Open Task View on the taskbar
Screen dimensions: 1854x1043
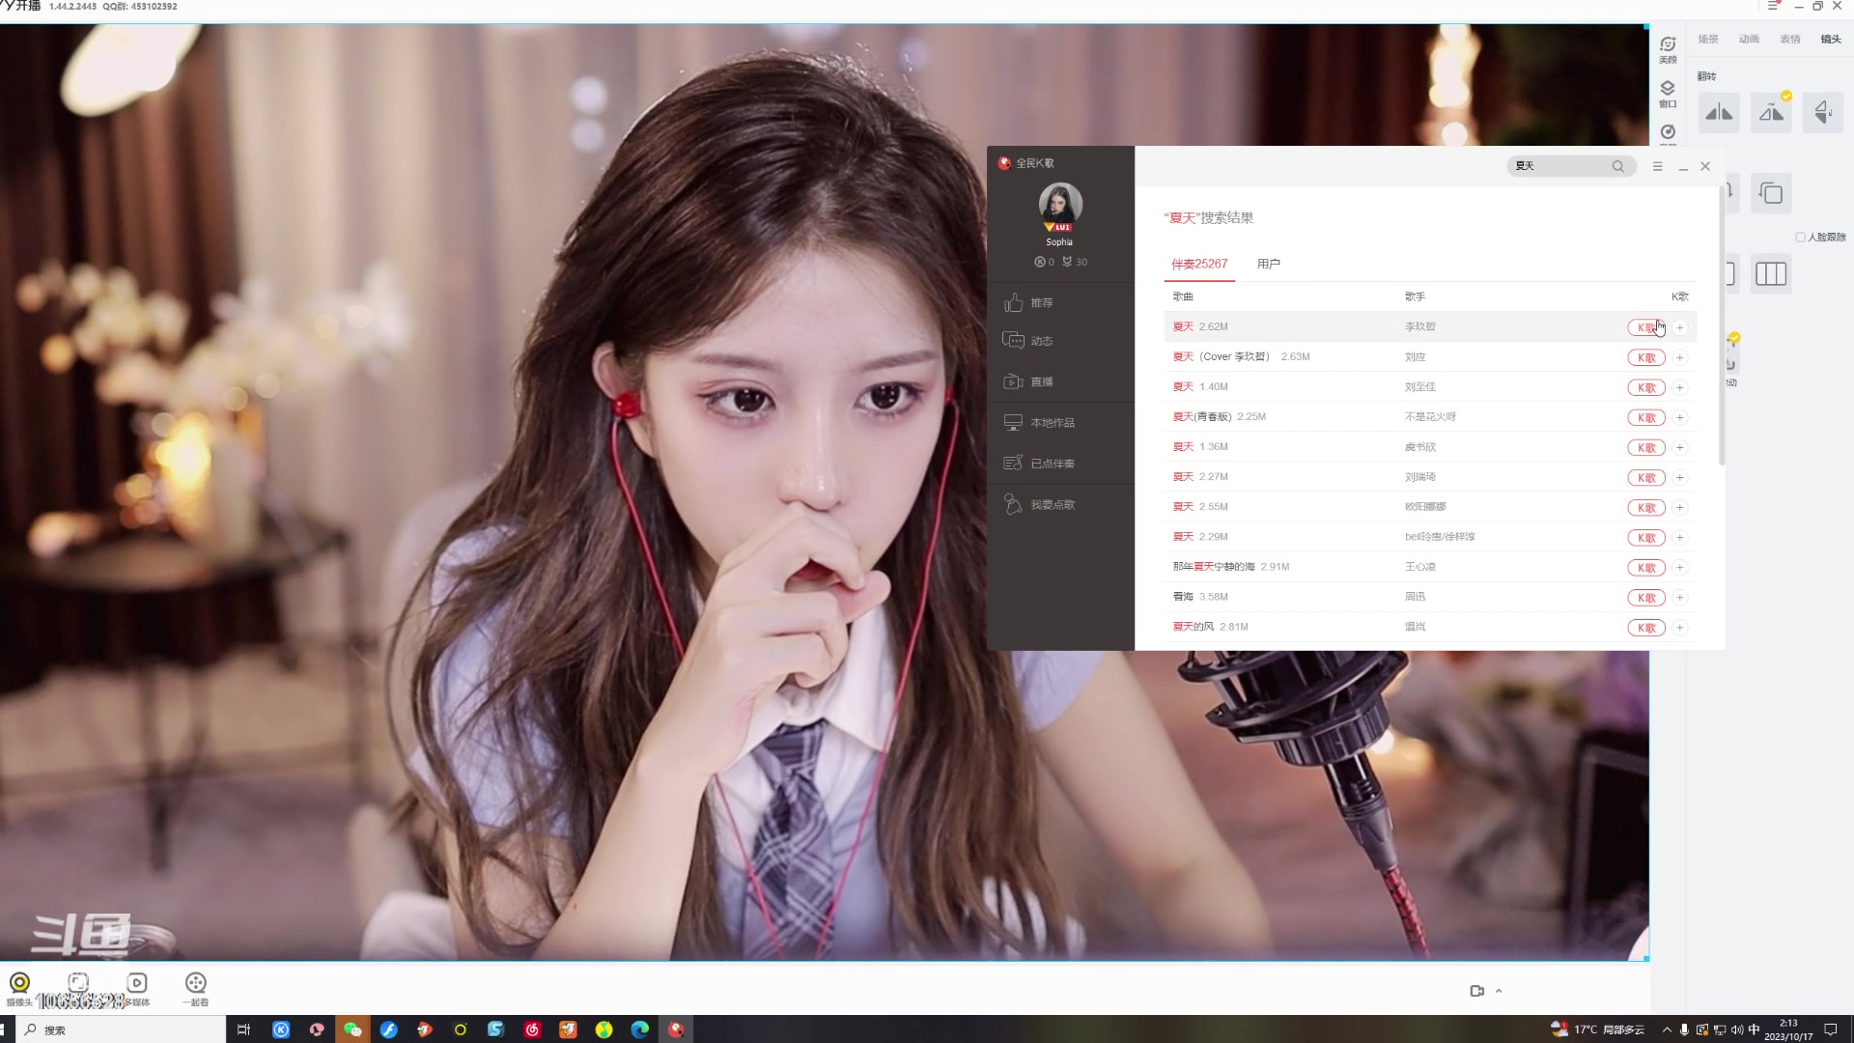coord(243,1029)
